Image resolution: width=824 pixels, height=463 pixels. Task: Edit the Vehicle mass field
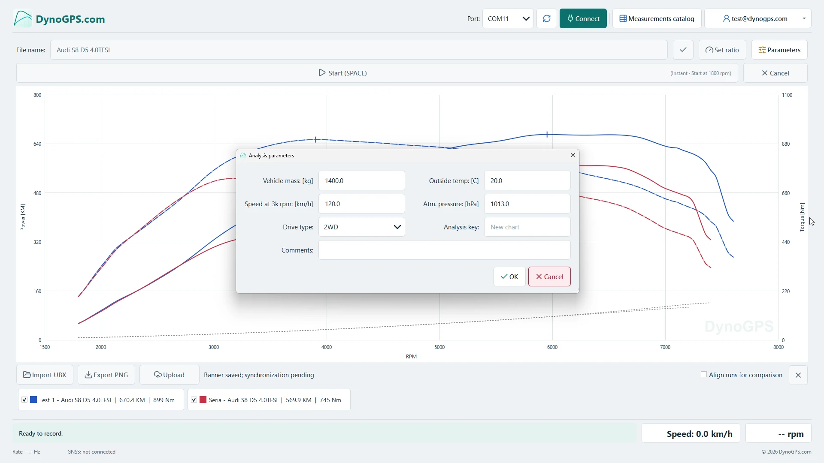tap(361, 180)
